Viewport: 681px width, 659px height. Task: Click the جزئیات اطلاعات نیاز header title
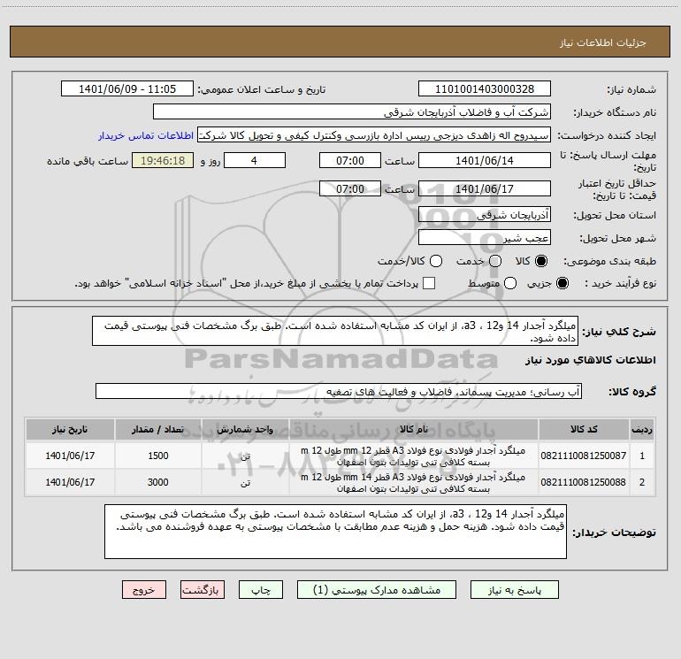tap(603, 42)
